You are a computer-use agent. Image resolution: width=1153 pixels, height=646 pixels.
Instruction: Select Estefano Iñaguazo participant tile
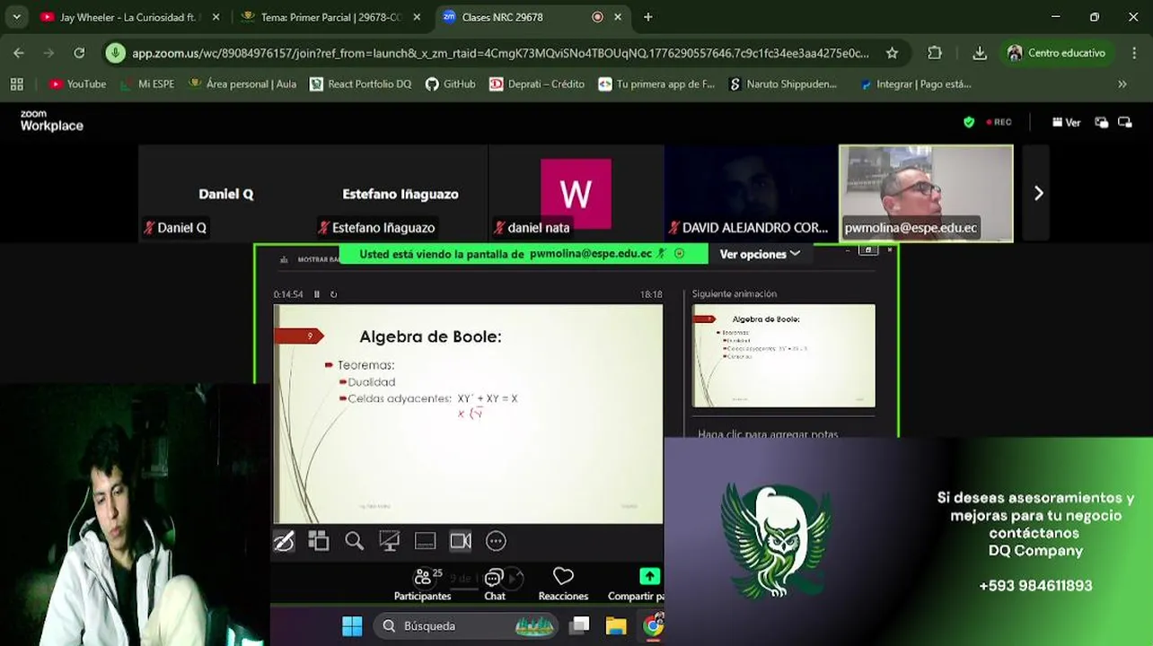click(400, 193)
